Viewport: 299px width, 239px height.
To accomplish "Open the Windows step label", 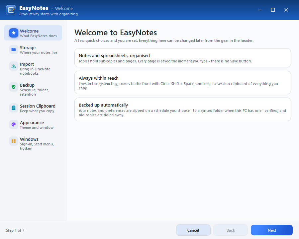I will tap(29, 139).
